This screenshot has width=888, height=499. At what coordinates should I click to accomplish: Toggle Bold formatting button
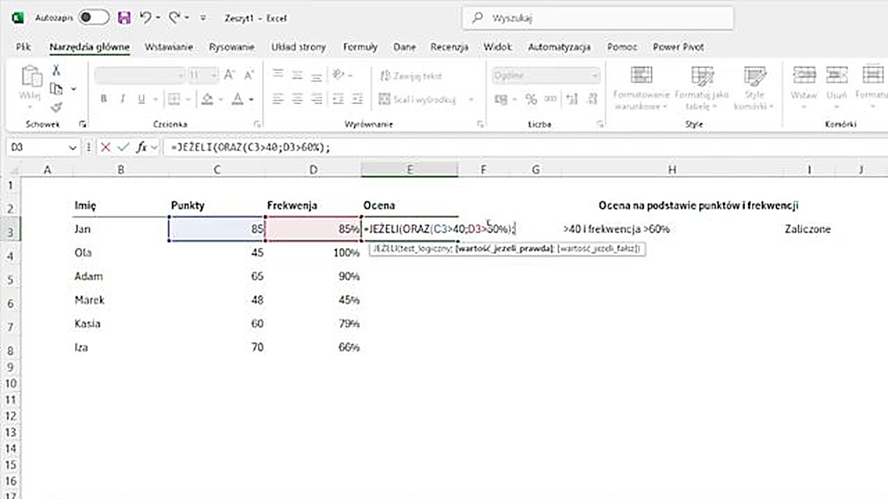[103, 99]
